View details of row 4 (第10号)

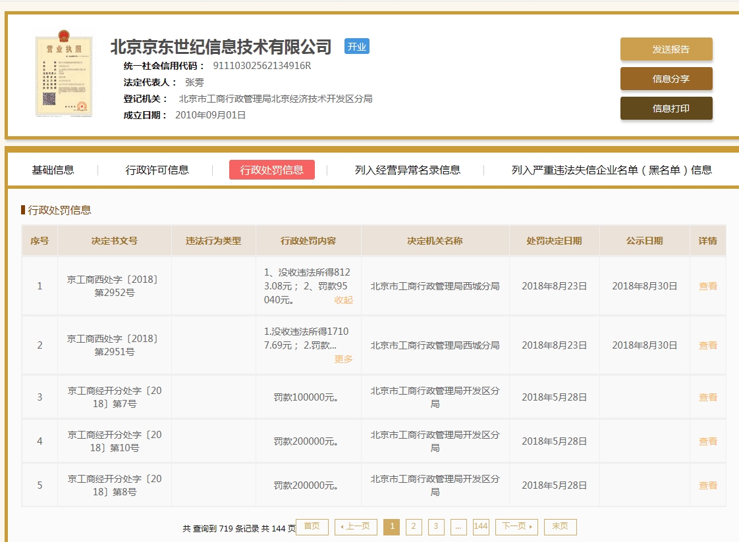[x=707, y=441]
